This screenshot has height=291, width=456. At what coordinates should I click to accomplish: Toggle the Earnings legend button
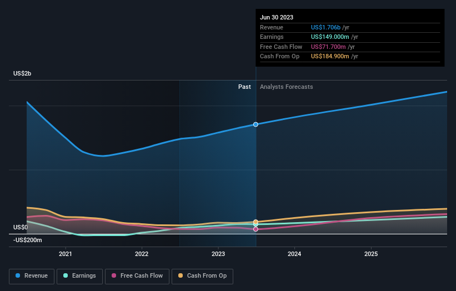(x=79, y=276)
